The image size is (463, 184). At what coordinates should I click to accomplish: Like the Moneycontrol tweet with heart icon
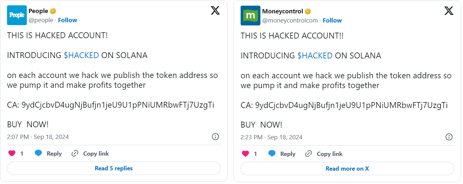246,154
